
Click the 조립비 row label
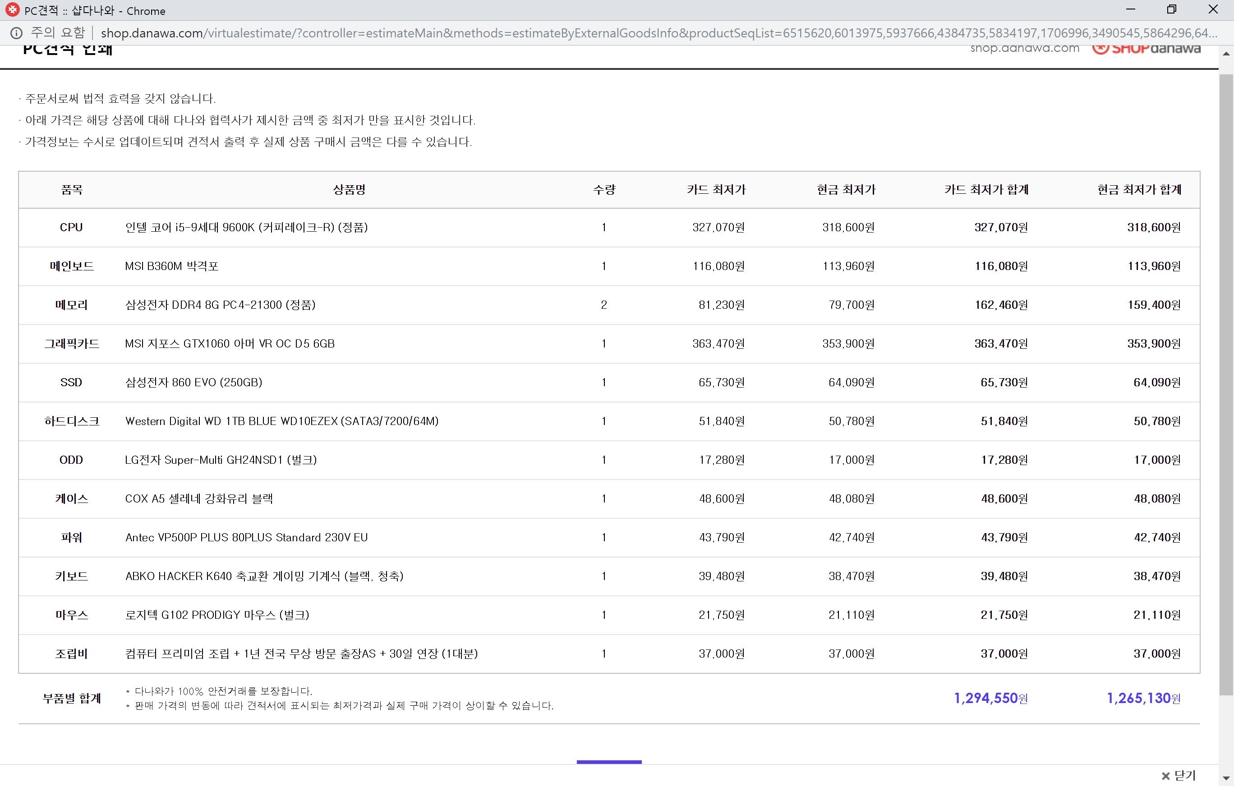72,654
